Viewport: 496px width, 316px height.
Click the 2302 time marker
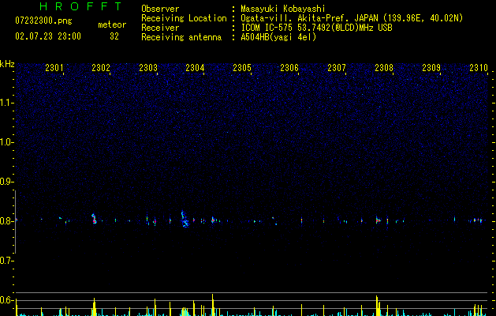click(101, 68)
